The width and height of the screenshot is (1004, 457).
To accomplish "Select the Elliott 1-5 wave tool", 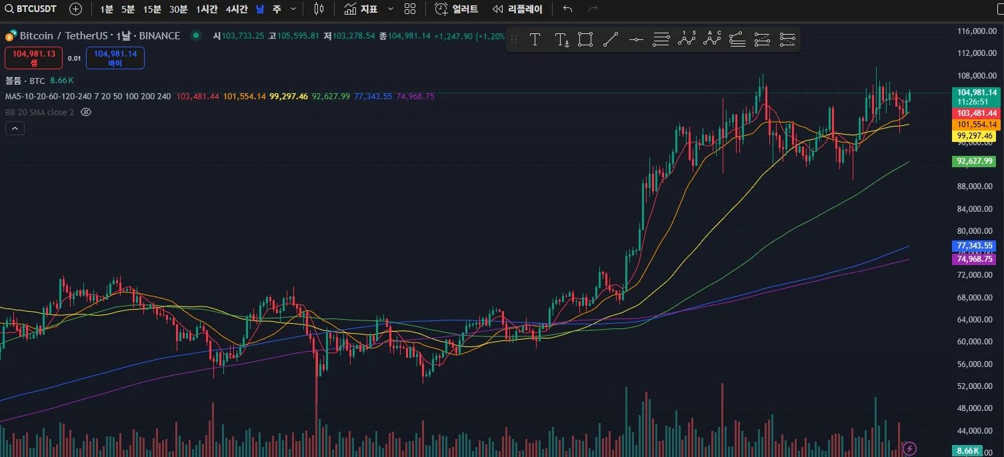I will 687,39.
